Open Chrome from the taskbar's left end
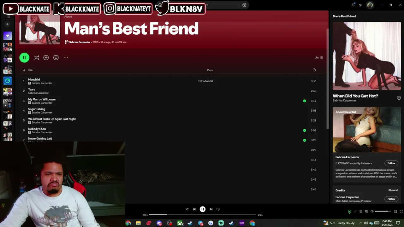The width and height of the screenshot is (404, 227). 128,223
